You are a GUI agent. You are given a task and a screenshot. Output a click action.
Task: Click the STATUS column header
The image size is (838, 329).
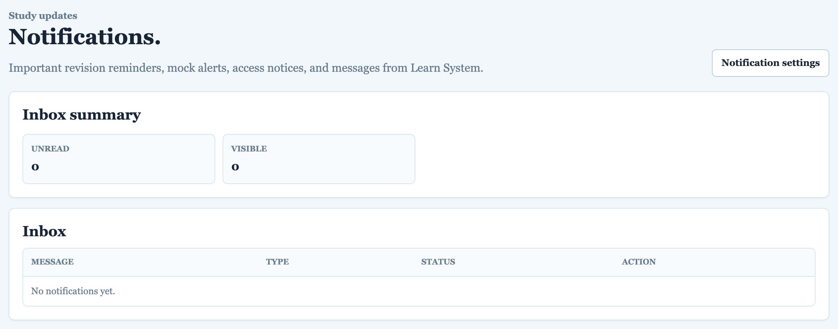[438, 262]
